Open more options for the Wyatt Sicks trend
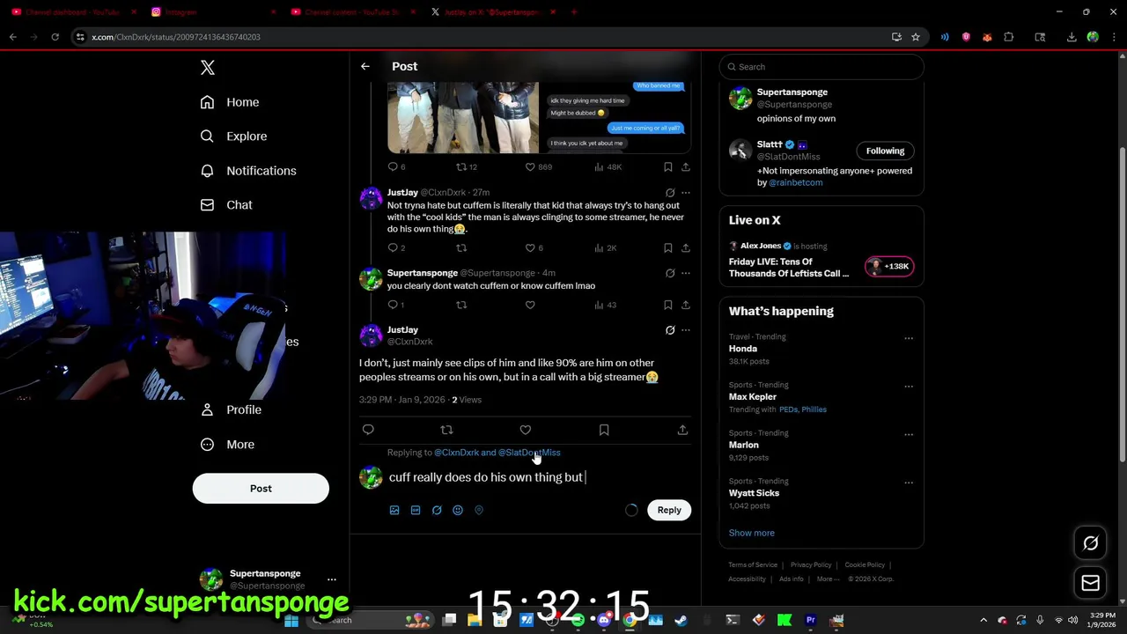 click(909, 483)
